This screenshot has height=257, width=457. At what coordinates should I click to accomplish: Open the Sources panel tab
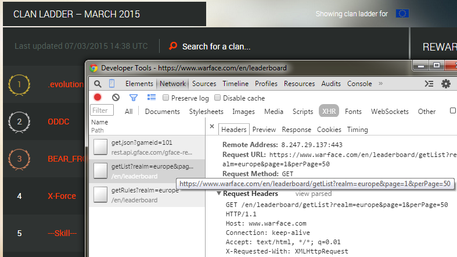click(204, 84)
